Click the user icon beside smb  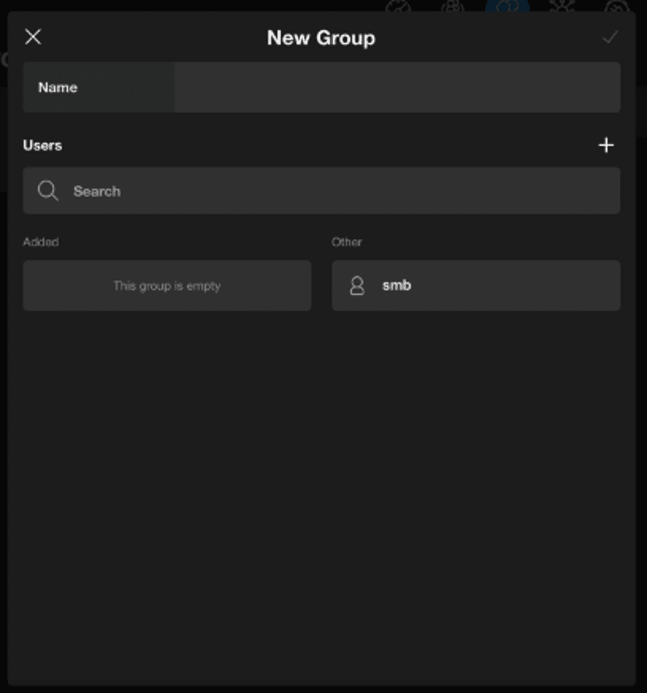[x=357, y=286]
